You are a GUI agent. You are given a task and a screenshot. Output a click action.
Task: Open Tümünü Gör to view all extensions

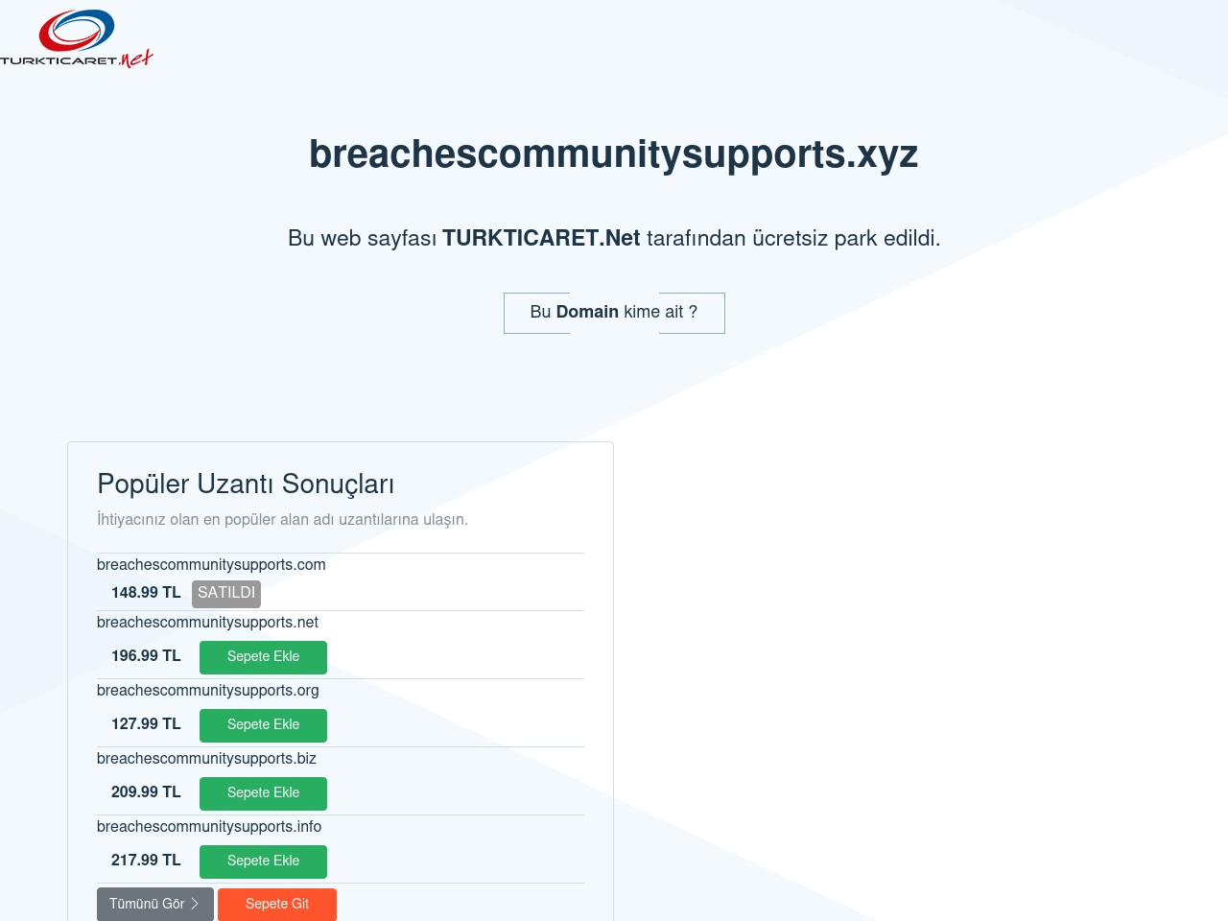pos(155,905)
